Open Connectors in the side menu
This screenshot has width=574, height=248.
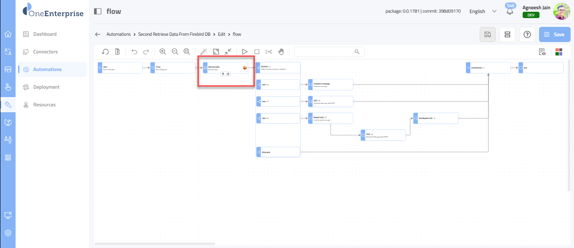45,52
